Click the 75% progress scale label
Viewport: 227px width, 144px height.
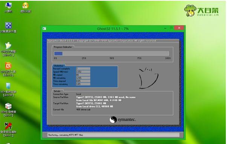(x=139, y=58)
